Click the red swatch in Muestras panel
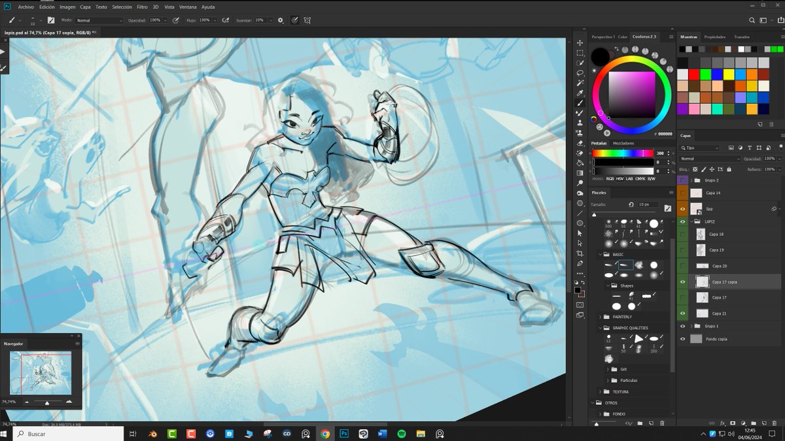785x441 pixels. [x=693, y=74]
